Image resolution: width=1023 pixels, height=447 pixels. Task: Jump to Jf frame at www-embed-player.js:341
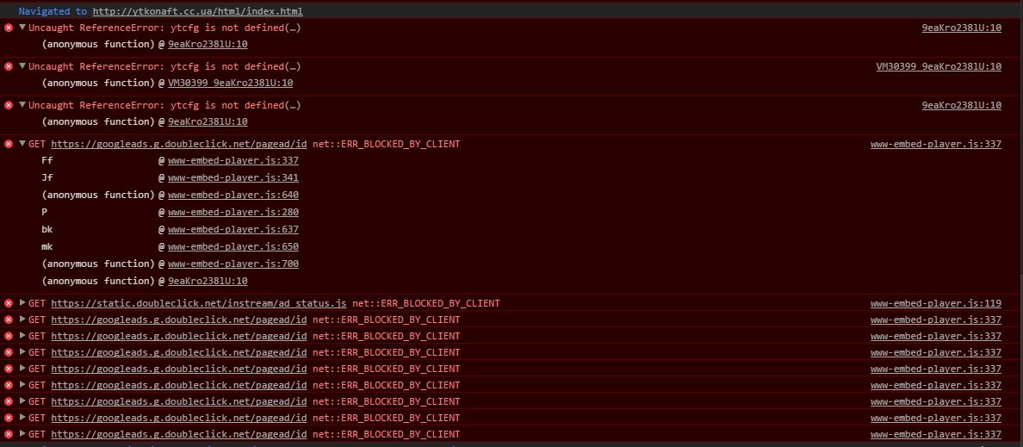pyautogui.click(x=232, y=178)
